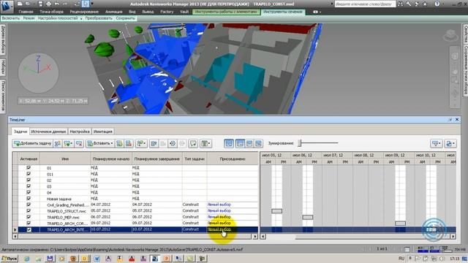Click the auto-attach using rules icon after Вставить
The width and height of the screenshot is (468, 263).
[119, 143]
